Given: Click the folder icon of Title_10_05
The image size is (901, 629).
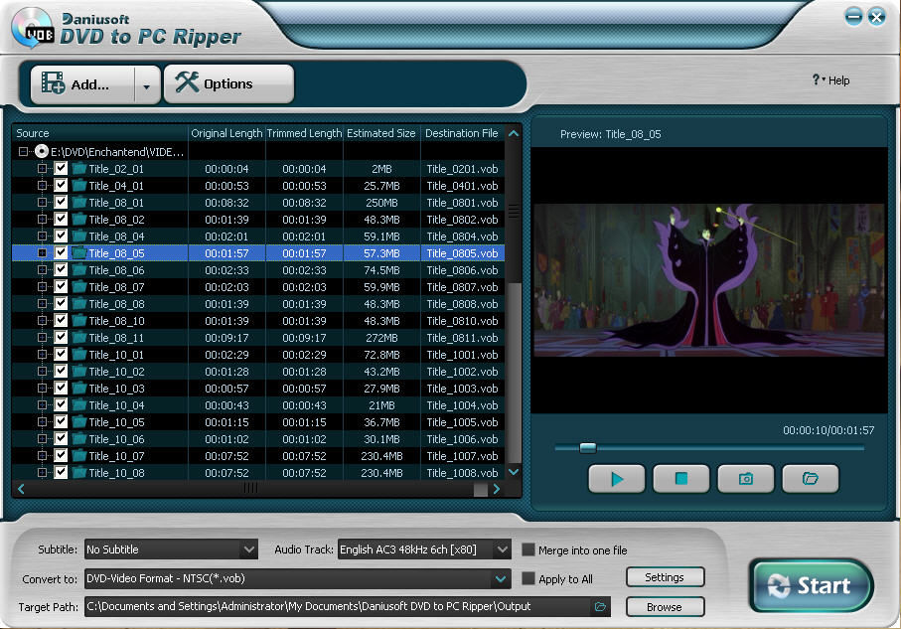Looking at the screenshot, I should (x=79, y=421).
